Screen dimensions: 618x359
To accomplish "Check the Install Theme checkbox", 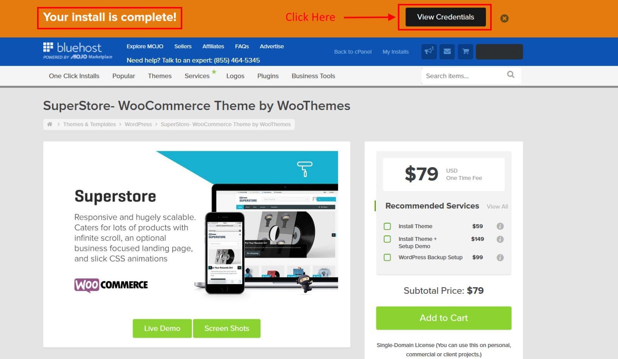I will click(387, 226).
